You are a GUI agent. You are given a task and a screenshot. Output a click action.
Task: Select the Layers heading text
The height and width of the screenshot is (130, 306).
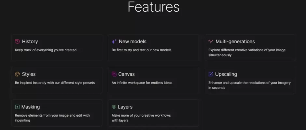[x=125, y=107]
